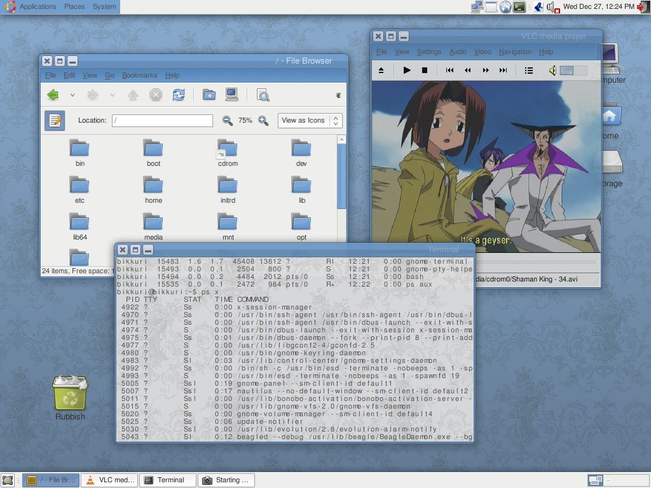The image size is (651, 488).
Task: Click the search files icon in File Browser
Action: 263,95
